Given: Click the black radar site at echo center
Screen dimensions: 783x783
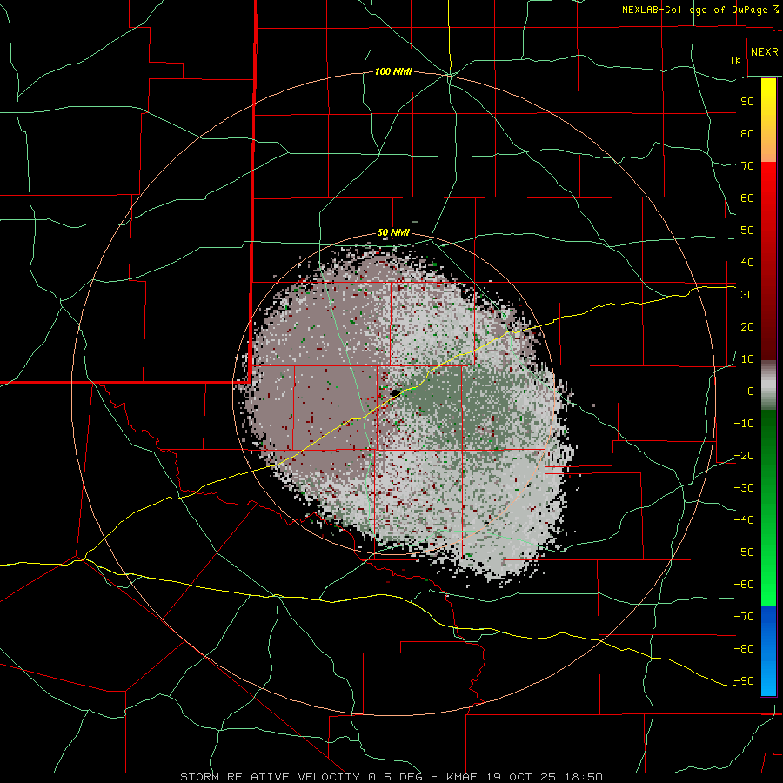Looking at the screenshot, I should (x=395, y=394).
